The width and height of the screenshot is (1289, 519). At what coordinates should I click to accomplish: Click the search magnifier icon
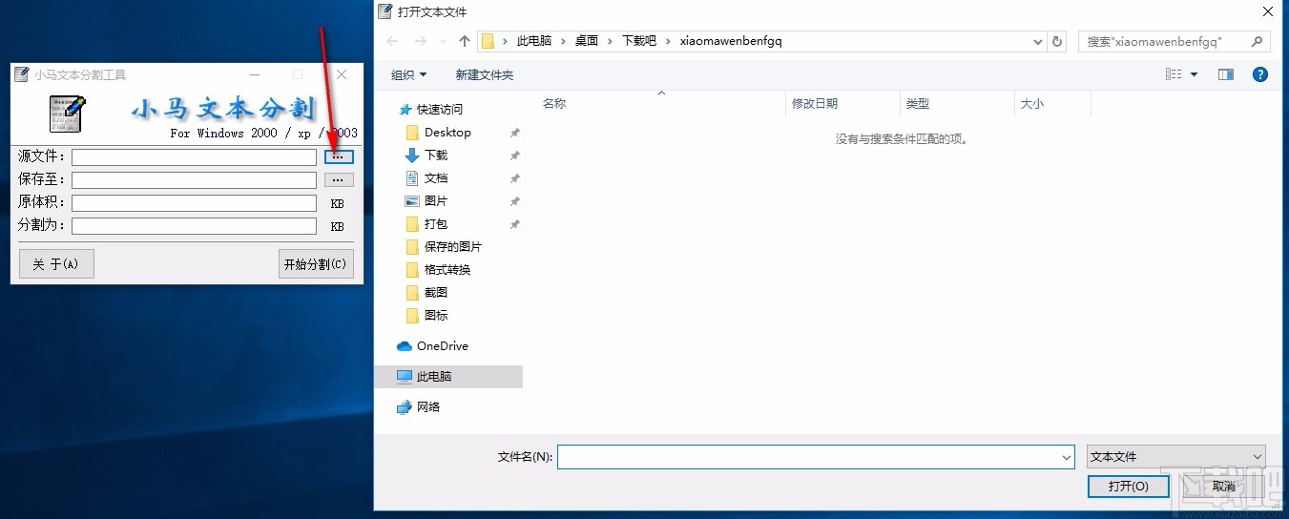click(x=1257, y=41)
